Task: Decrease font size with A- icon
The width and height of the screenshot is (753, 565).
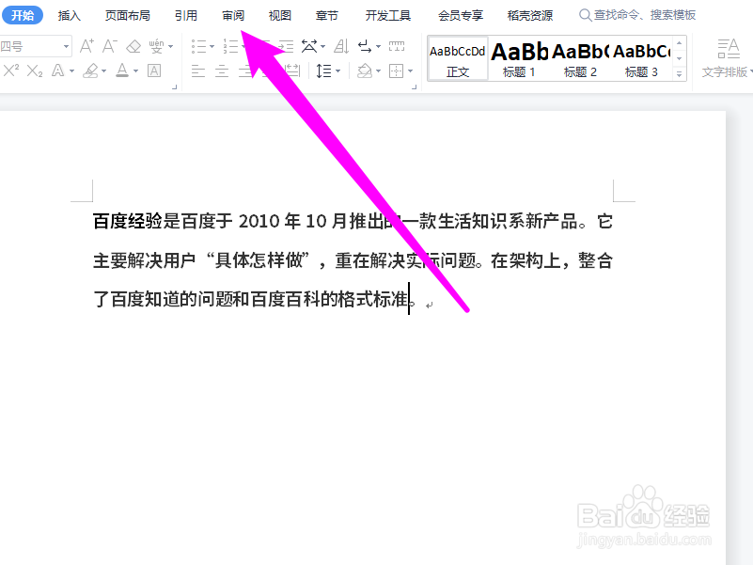Action: [109, 46]
